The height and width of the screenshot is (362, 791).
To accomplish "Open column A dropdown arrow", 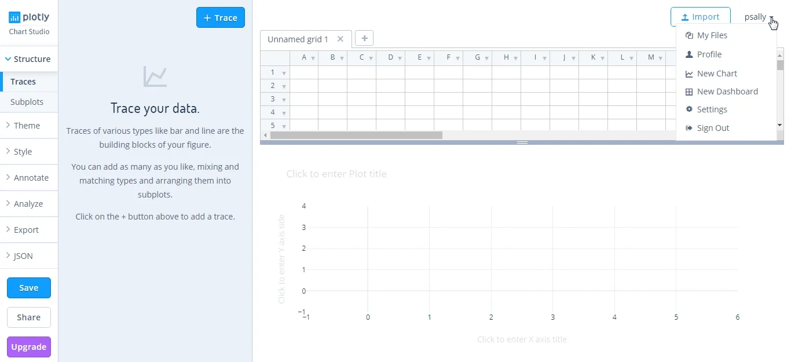I will coord(313,58).
